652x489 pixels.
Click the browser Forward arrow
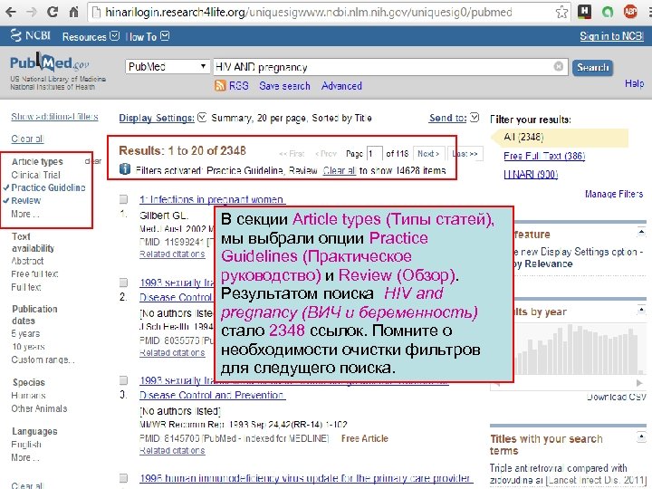click(31, 12)
